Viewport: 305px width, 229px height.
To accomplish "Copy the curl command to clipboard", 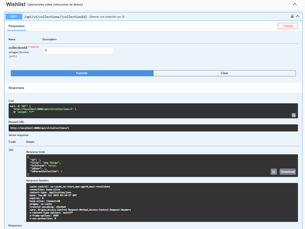I will (x=294, y=115).
